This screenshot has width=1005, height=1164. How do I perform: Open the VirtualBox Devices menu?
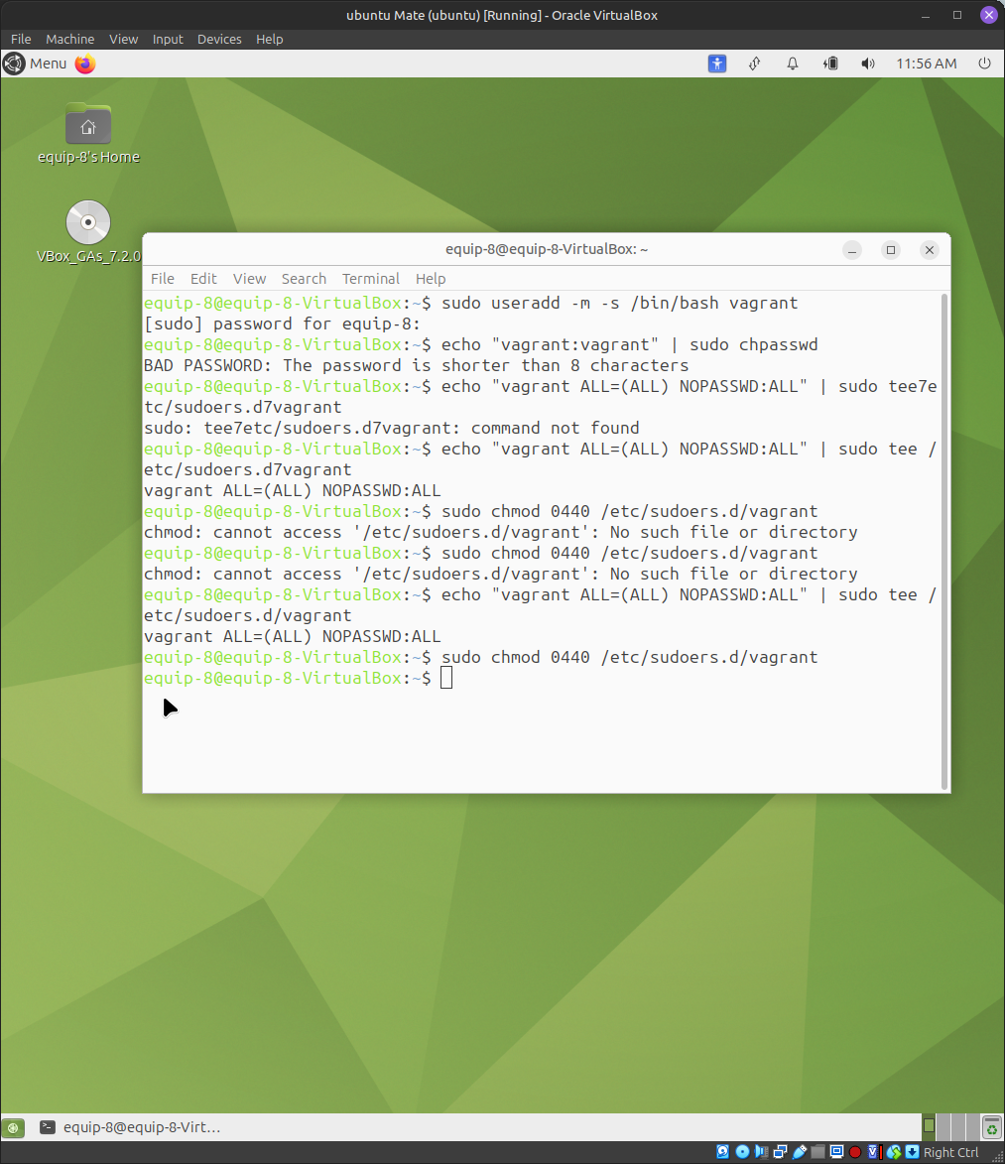(219, 40)
